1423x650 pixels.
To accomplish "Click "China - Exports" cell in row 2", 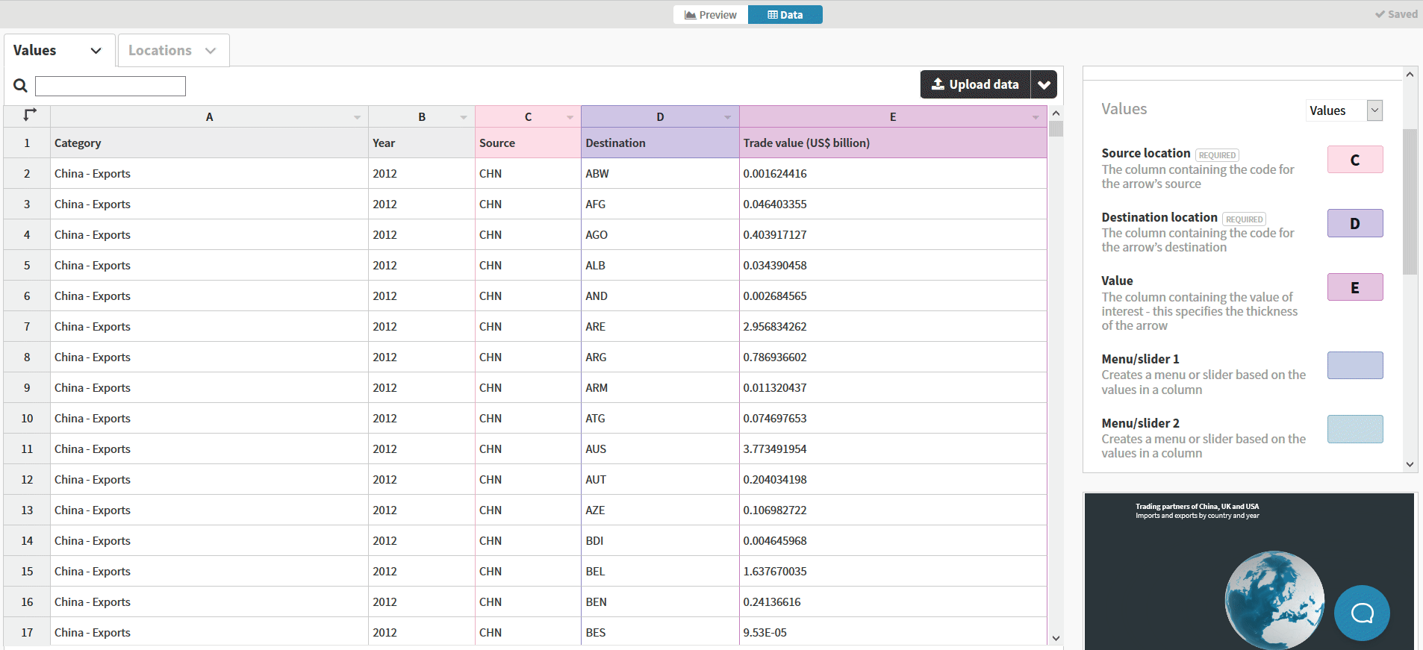I will click(x=209, y=173).
